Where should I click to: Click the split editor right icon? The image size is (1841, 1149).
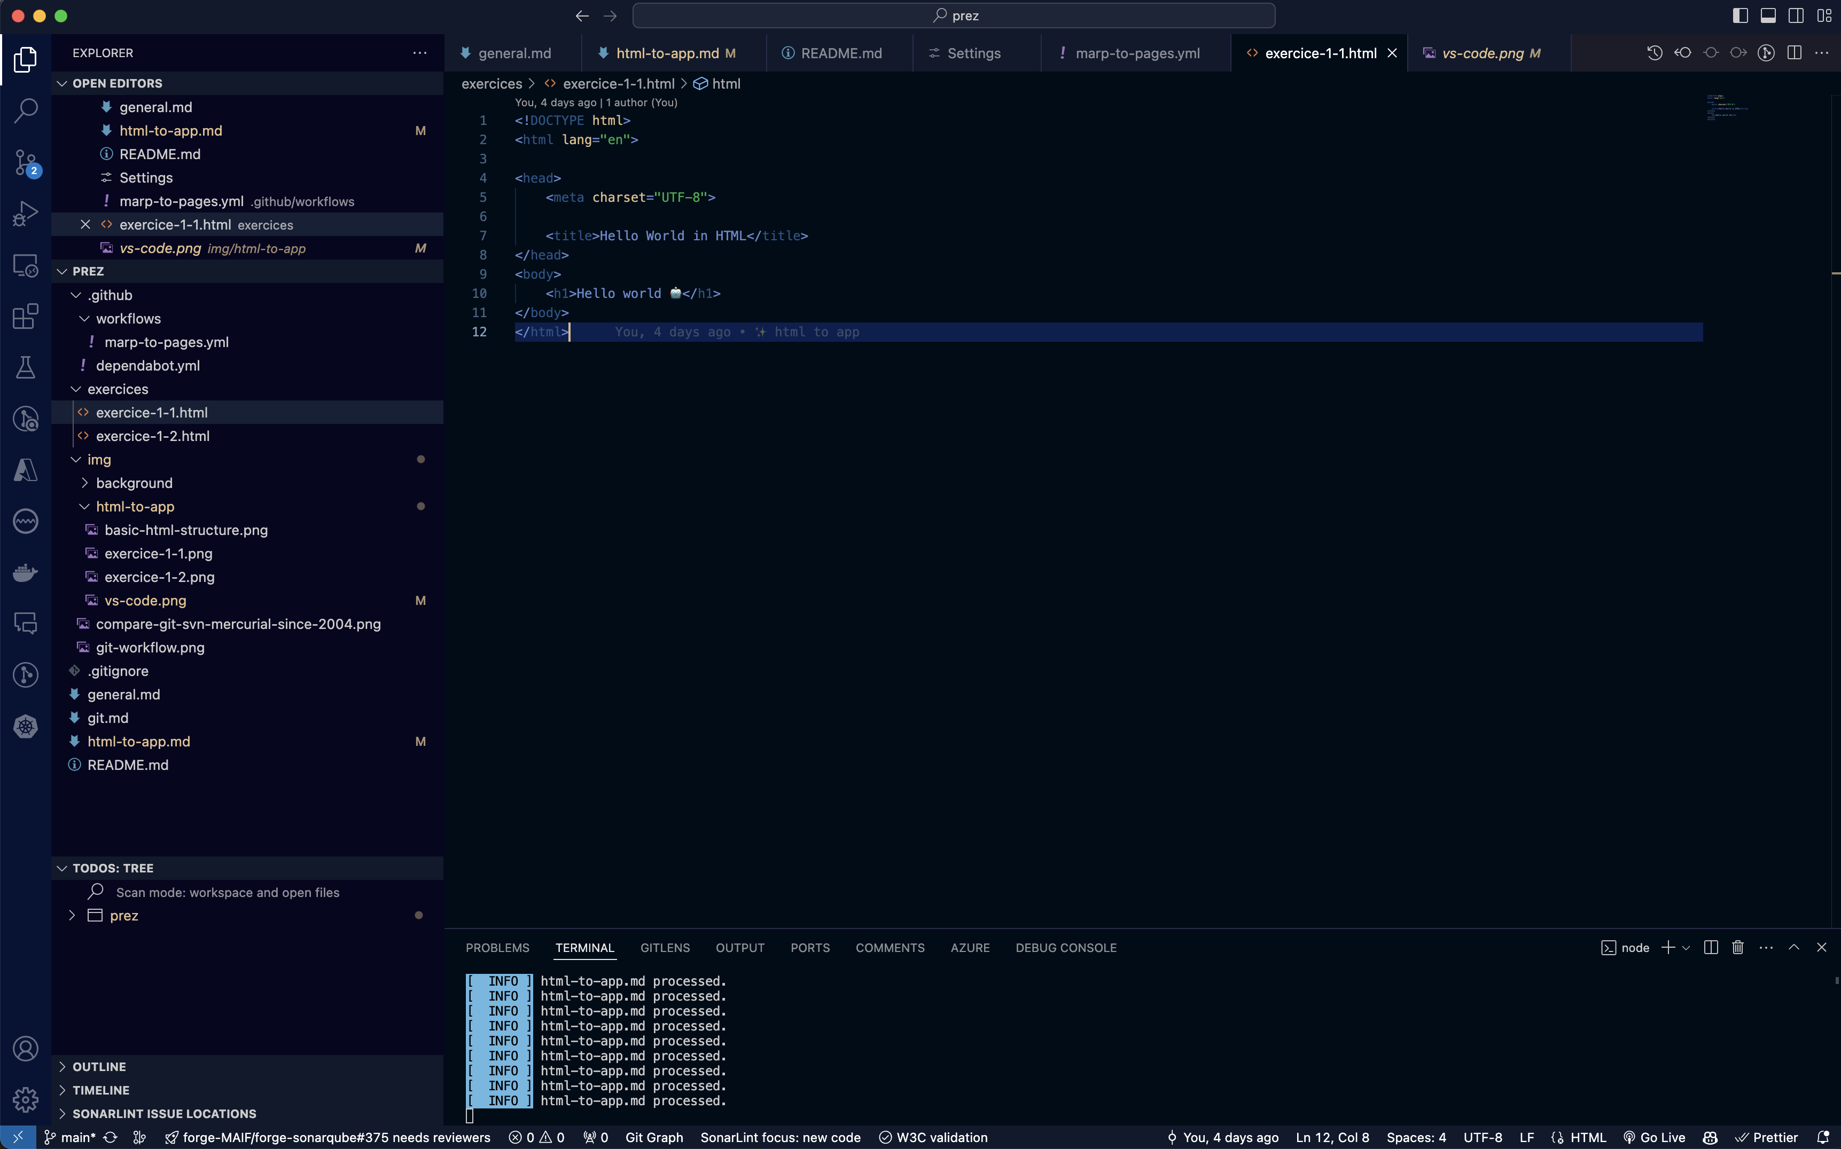click(x=1794, y=53)
